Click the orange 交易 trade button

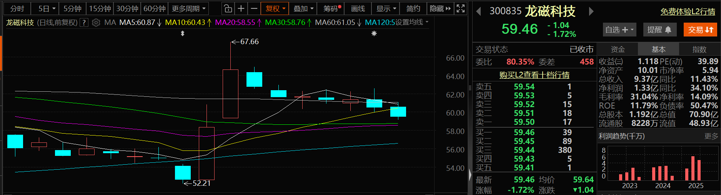click(x=700, y=30)
